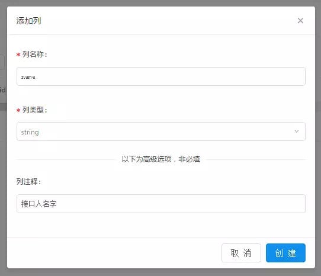Click the 接口人名字 comment text
This screenshot has height=276, width=321.
click(38, 204)
